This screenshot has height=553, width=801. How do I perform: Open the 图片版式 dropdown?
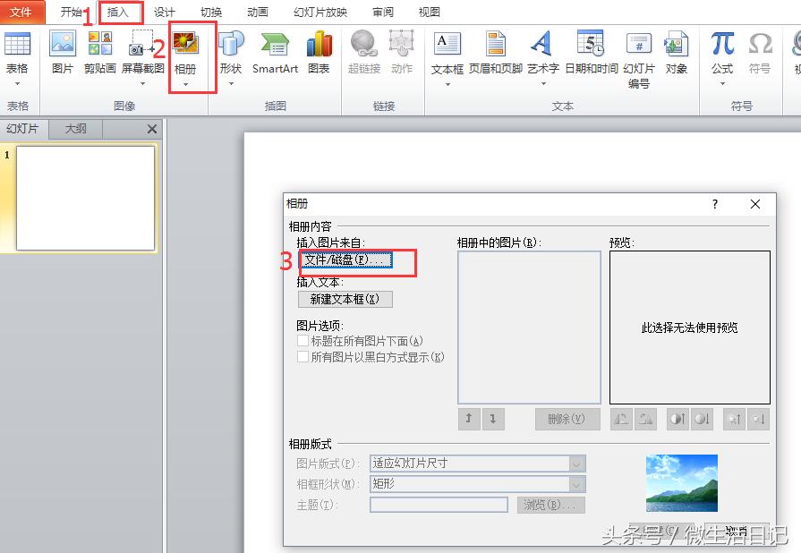click(x=574, y=463)
